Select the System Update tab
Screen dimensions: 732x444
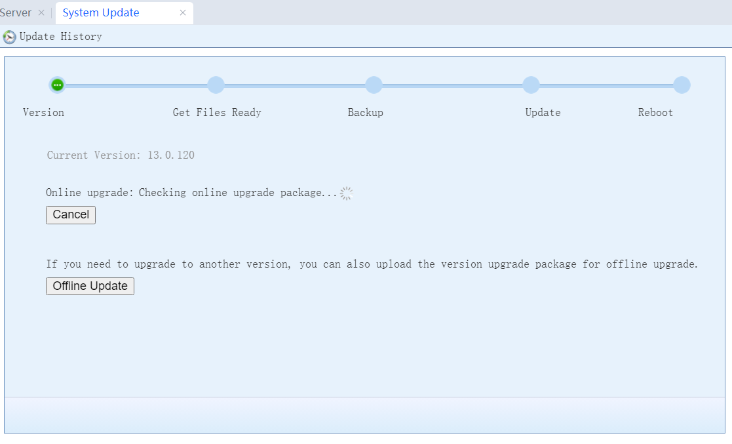click(x=101, y=12)
